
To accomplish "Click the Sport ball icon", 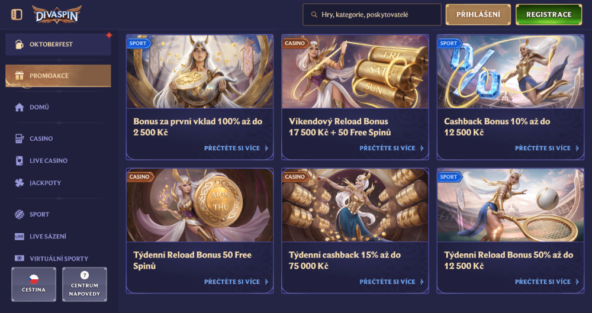I will [20, 214].
